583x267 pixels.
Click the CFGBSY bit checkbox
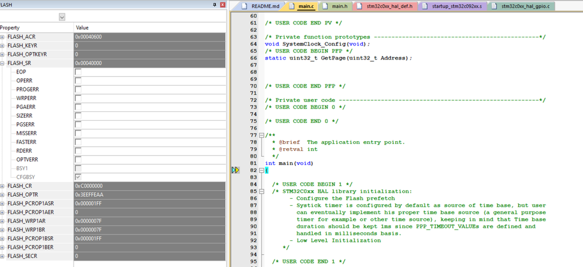pyautogui.click(x=78, y=177)
